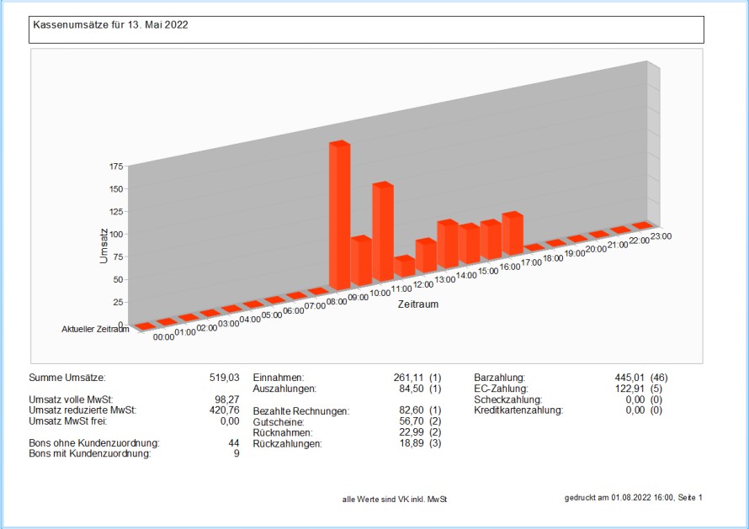
Task: Click the 'Bons mit Kundenzuordnung' label
Action: click(x=90, y=453)
